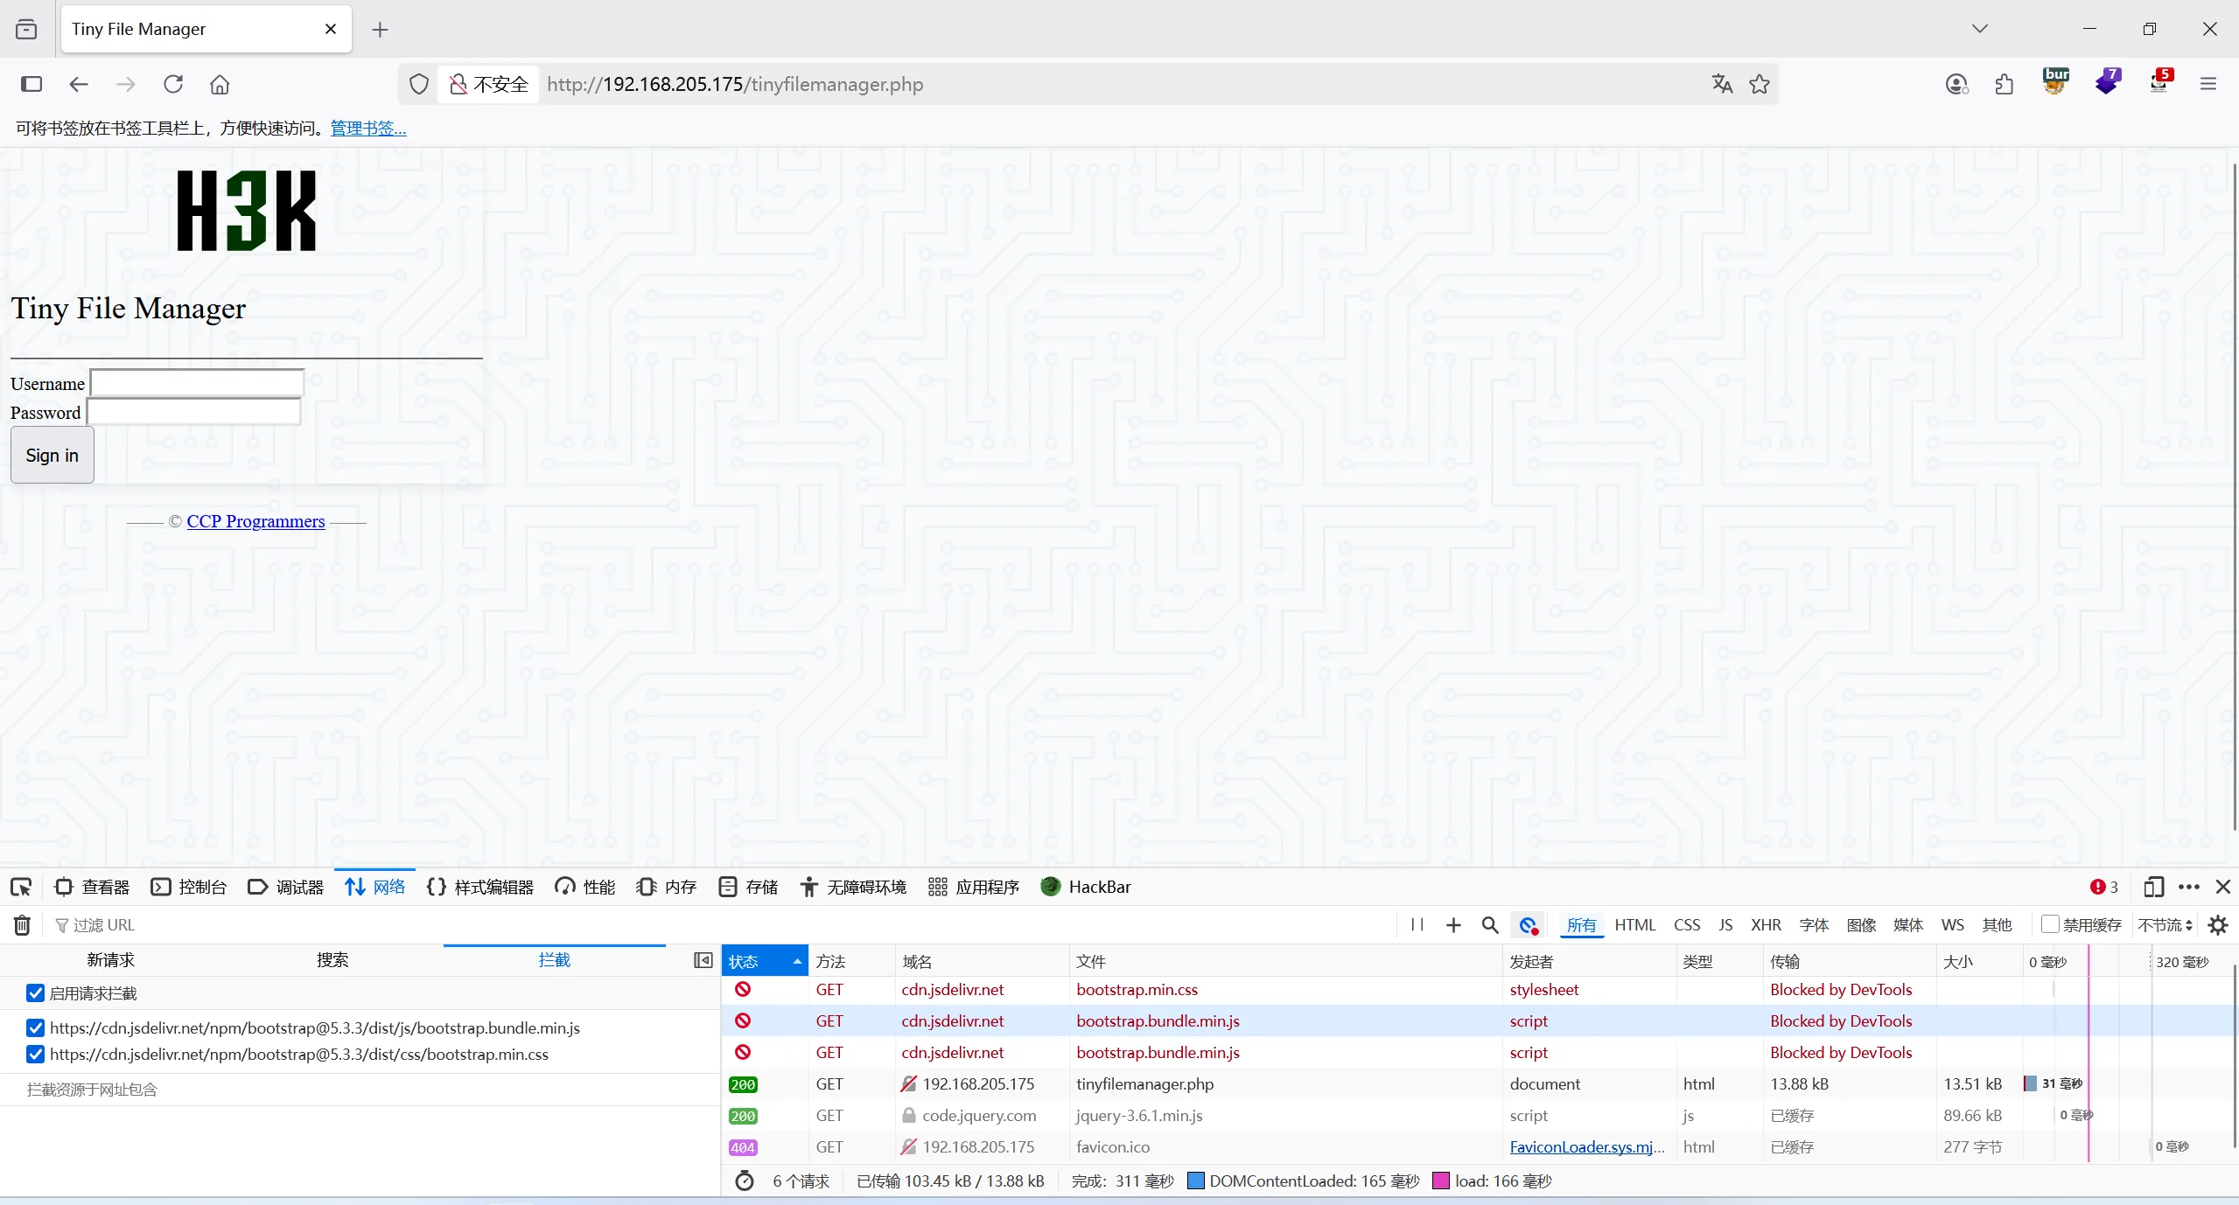Open network settings gear icon
Image resolution: width=2239 pixels, height=1205 pixels.
click(x=2217, y=924)
